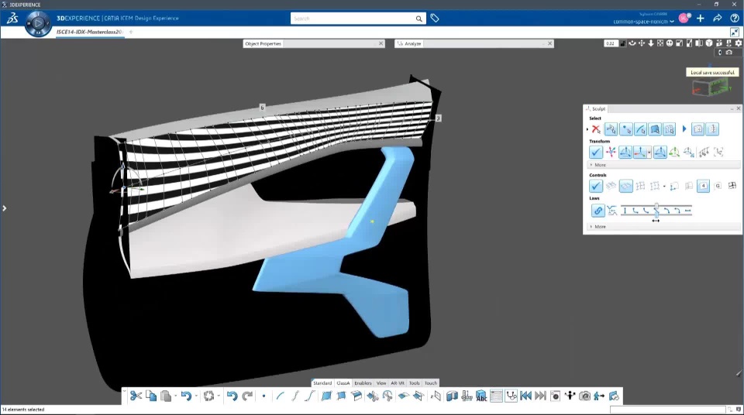
Task: Open dropdown arrow next to Update icon
Action: point(219,396)
